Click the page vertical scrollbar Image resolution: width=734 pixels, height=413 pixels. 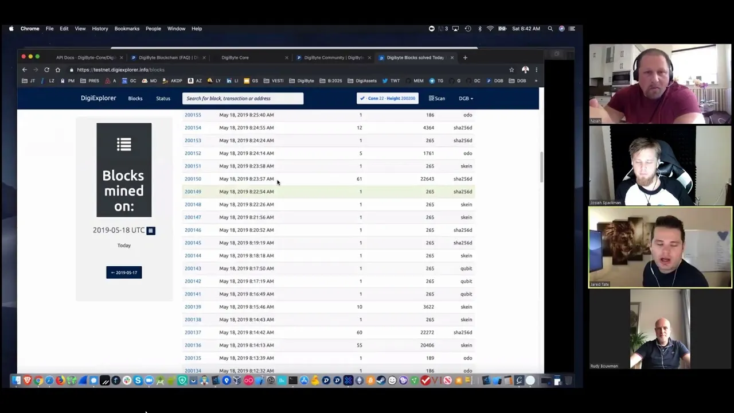(541, 166)
